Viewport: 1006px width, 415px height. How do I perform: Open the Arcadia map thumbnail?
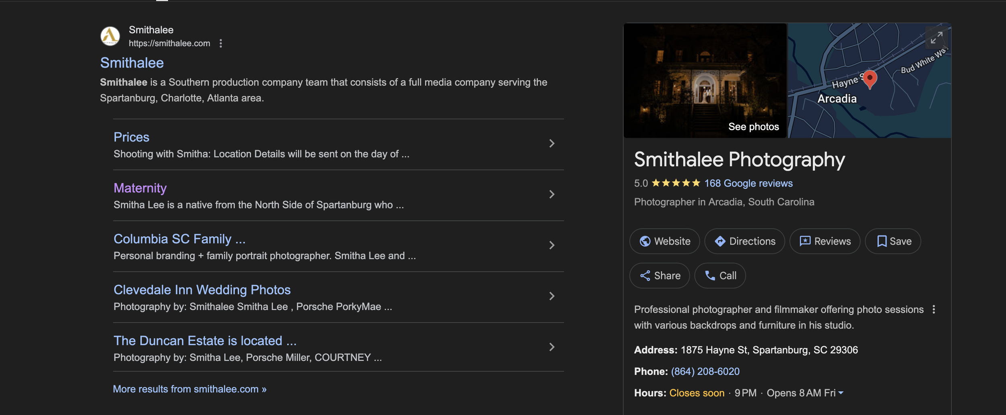click(869, 80)
